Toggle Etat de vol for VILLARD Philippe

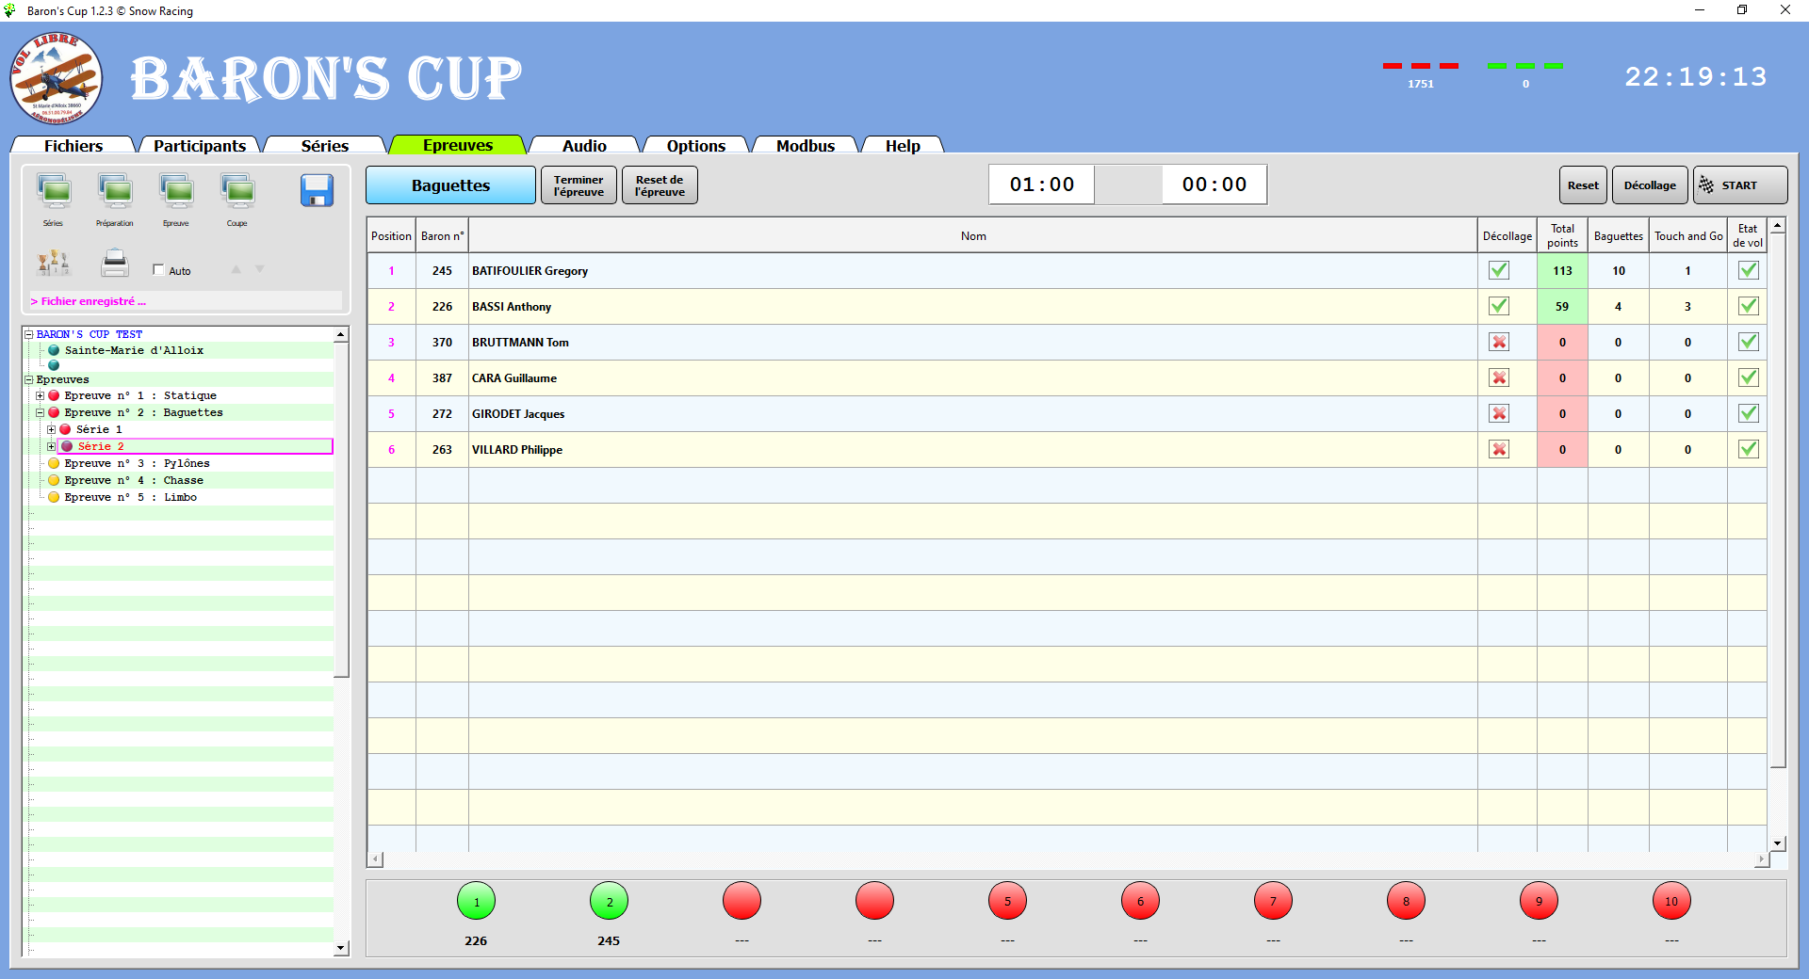point(1748,449)
